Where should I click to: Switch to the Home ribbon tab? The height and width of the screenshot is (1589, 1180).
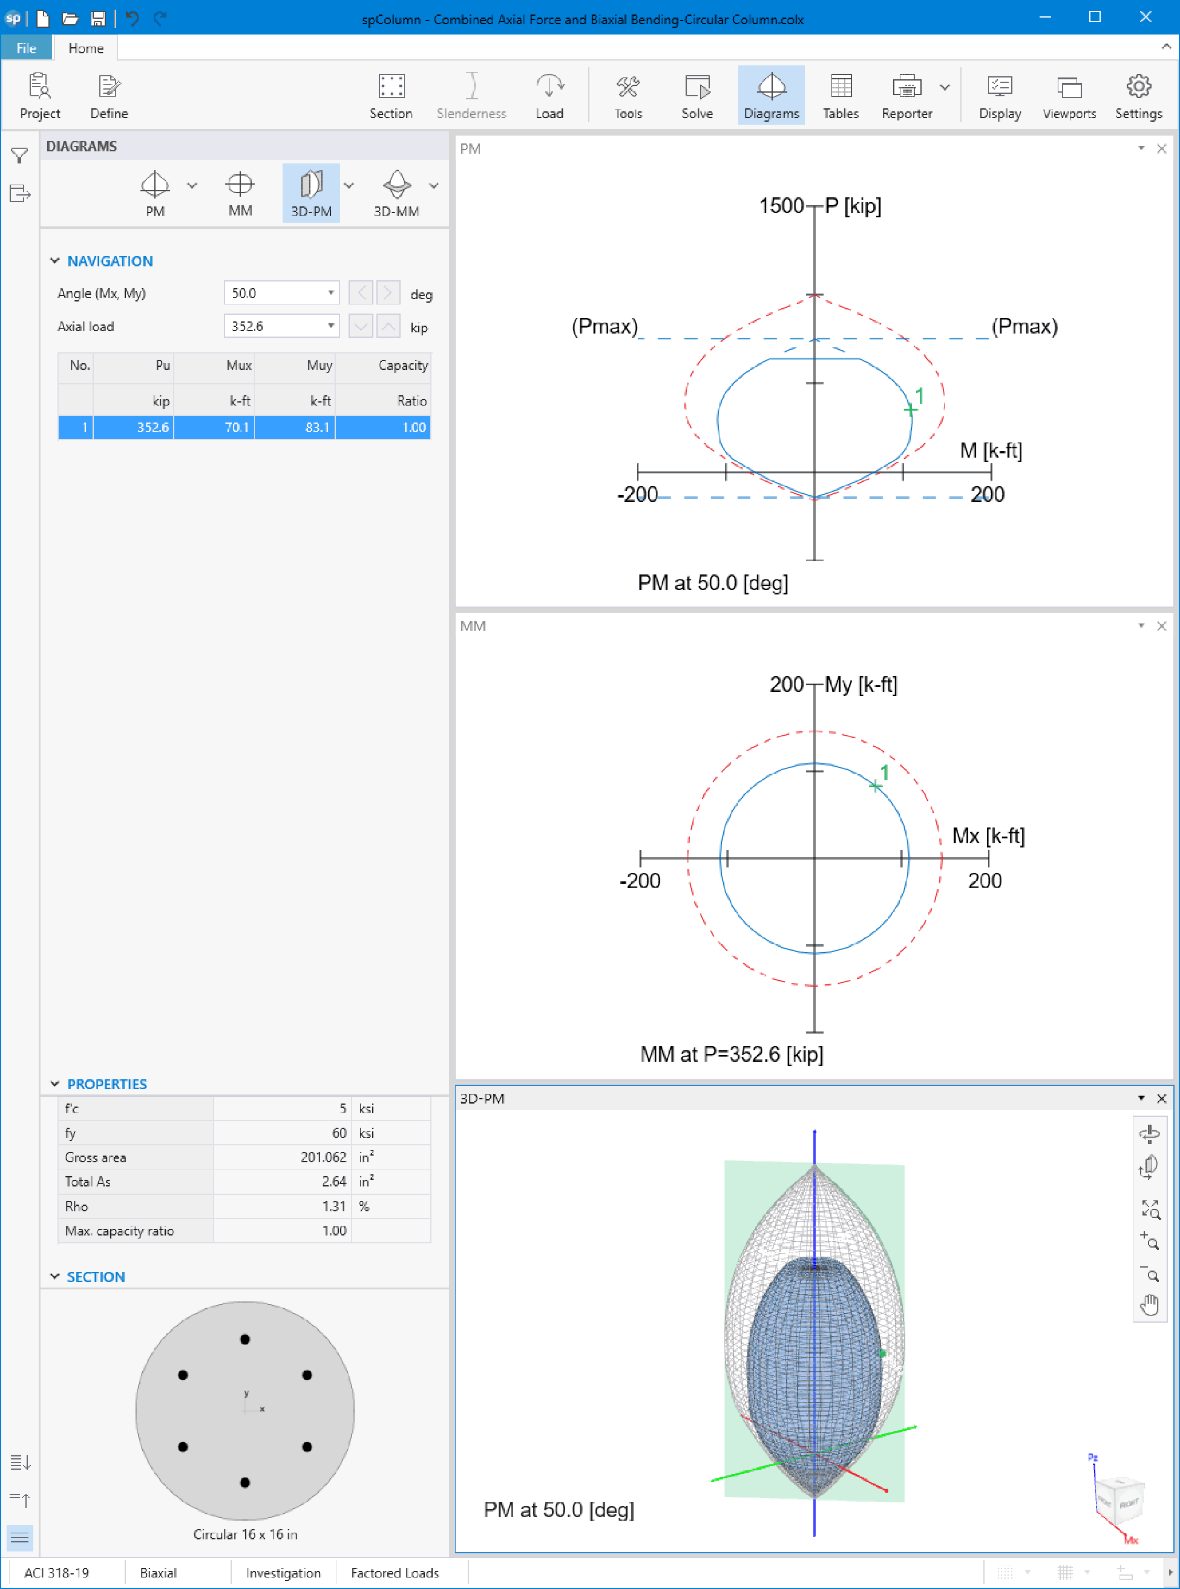[x=86, y=48]
